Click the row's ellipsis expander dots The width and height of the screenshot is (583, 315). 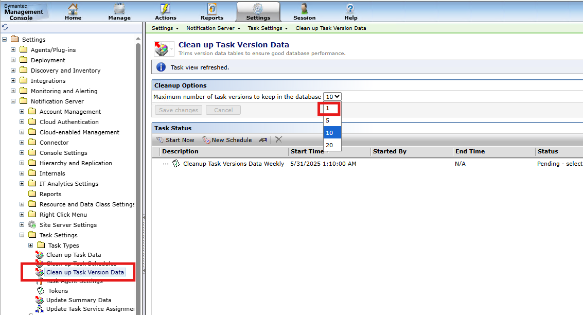[x=166, y=164]
